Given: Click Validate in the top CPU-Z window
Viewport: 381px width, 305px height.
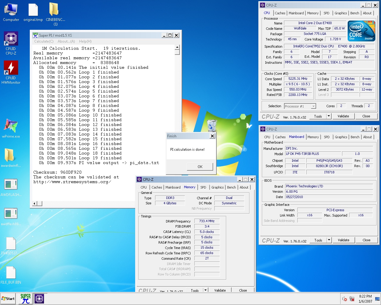Looking at the screenshot, I should pos(343,116).
